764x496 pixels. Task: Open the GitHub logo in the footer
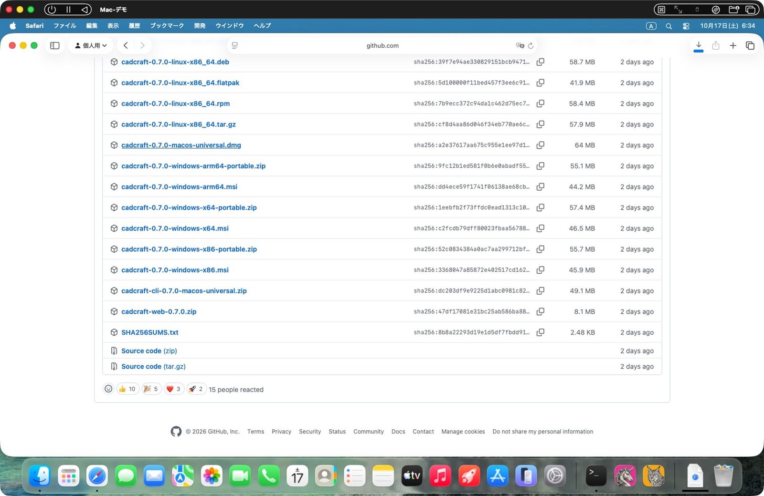coord(176,432)
